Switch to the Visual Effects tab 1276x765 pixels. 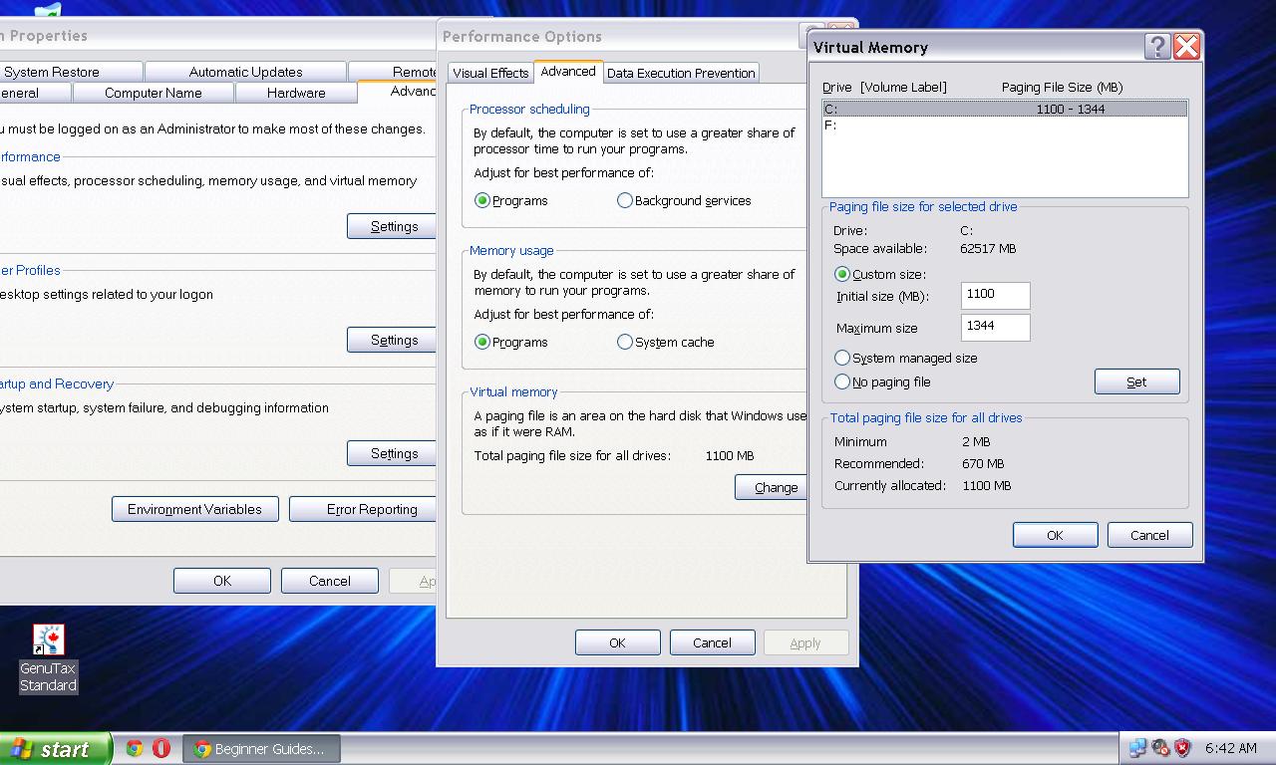tap(490, 73)
